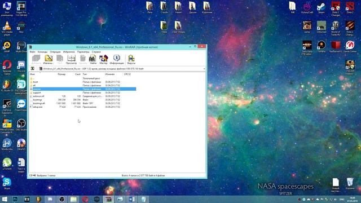Viewport: 361px width, 203px height.
Task: Open the Параметры menu
Action: coord(83,52)
